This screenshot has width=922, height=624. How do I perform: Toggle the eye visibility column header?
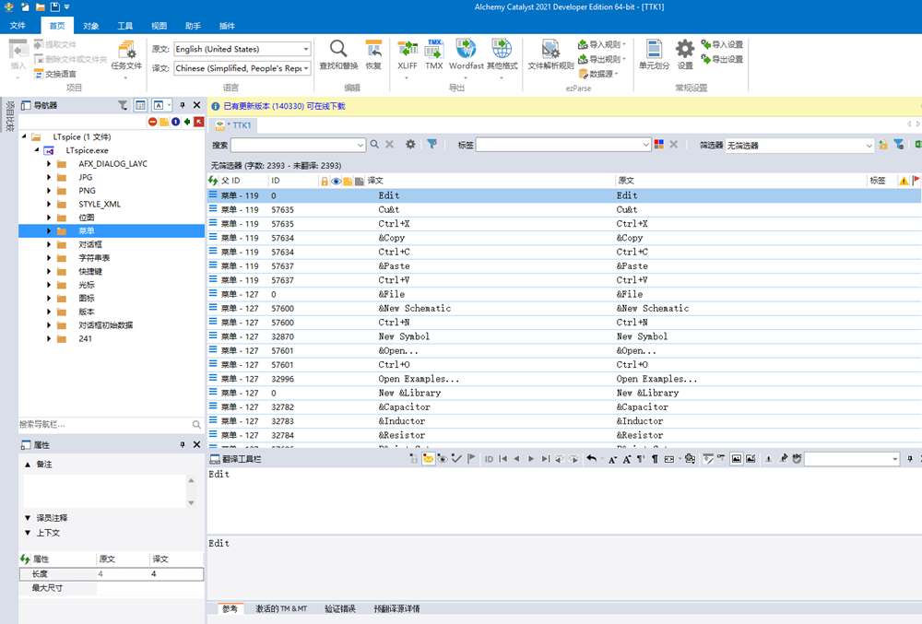tap(336, 181)
